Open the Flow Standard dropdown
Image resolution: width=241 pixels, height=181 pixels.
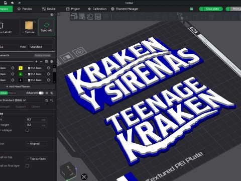point(40,47)
